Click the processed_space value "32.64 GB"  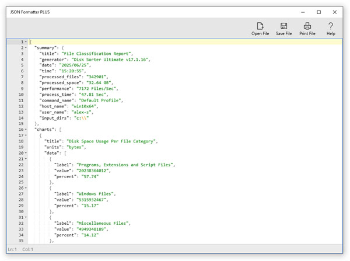[x=99, y=83]
